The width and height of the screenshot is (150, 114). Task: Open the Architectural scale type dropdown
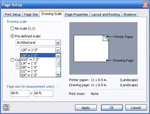click(x=58, y=43)
